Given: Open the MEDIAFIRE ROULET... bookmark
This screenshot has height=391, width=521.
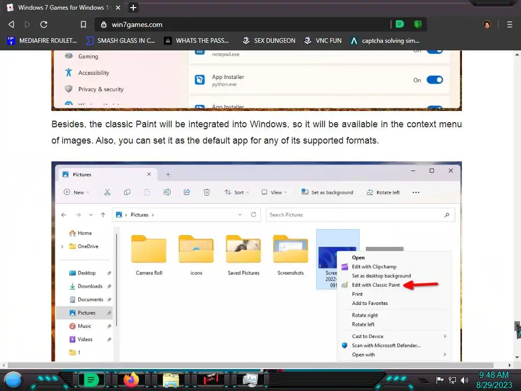Looking at the screenshot, I should click(42, 41).
